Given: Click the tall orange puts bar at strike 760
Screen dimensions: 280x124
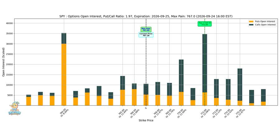Looking at the screenshot, I should point(64,74).
